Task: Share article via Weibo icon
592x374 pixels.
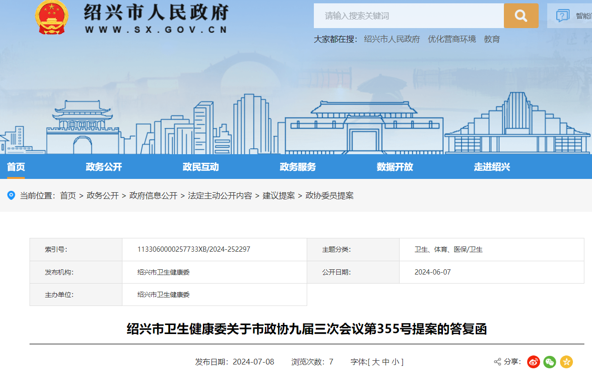Action: [x=533, y=362]
